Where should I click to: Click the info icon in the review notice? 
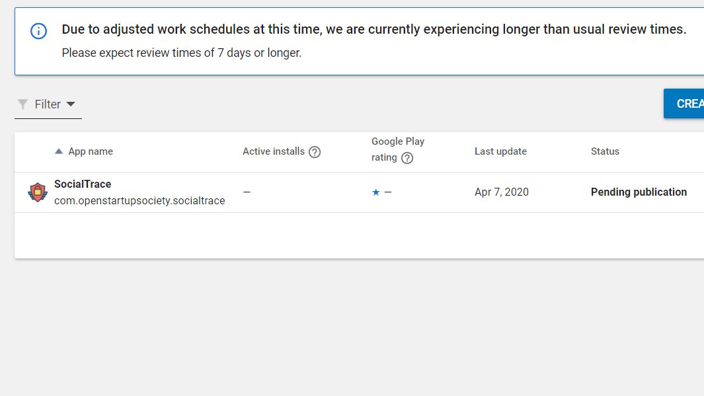pyautogui.click(x=38, y=31)
